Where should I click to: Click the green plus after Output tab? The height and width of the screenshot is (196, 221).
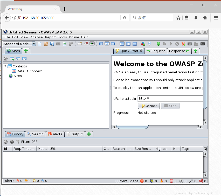point(89,134)
